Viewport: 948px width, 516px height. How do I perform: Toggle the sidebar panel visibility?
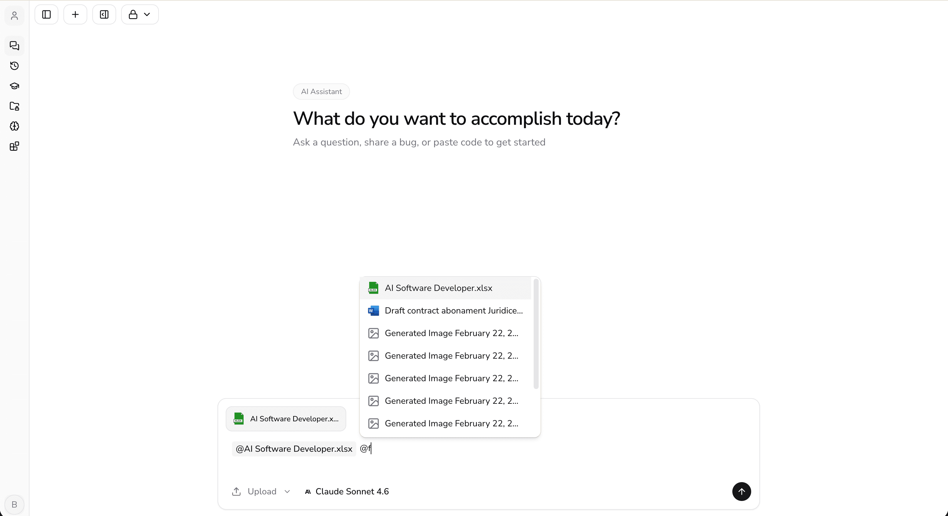click(46, 14)
